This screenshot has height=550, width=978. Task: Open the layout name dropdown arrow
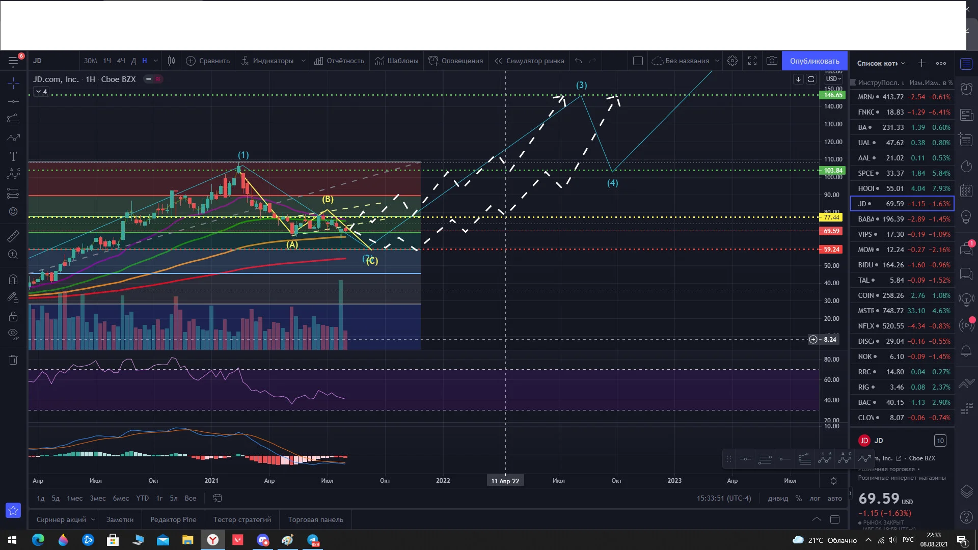[x=717, y=61]
